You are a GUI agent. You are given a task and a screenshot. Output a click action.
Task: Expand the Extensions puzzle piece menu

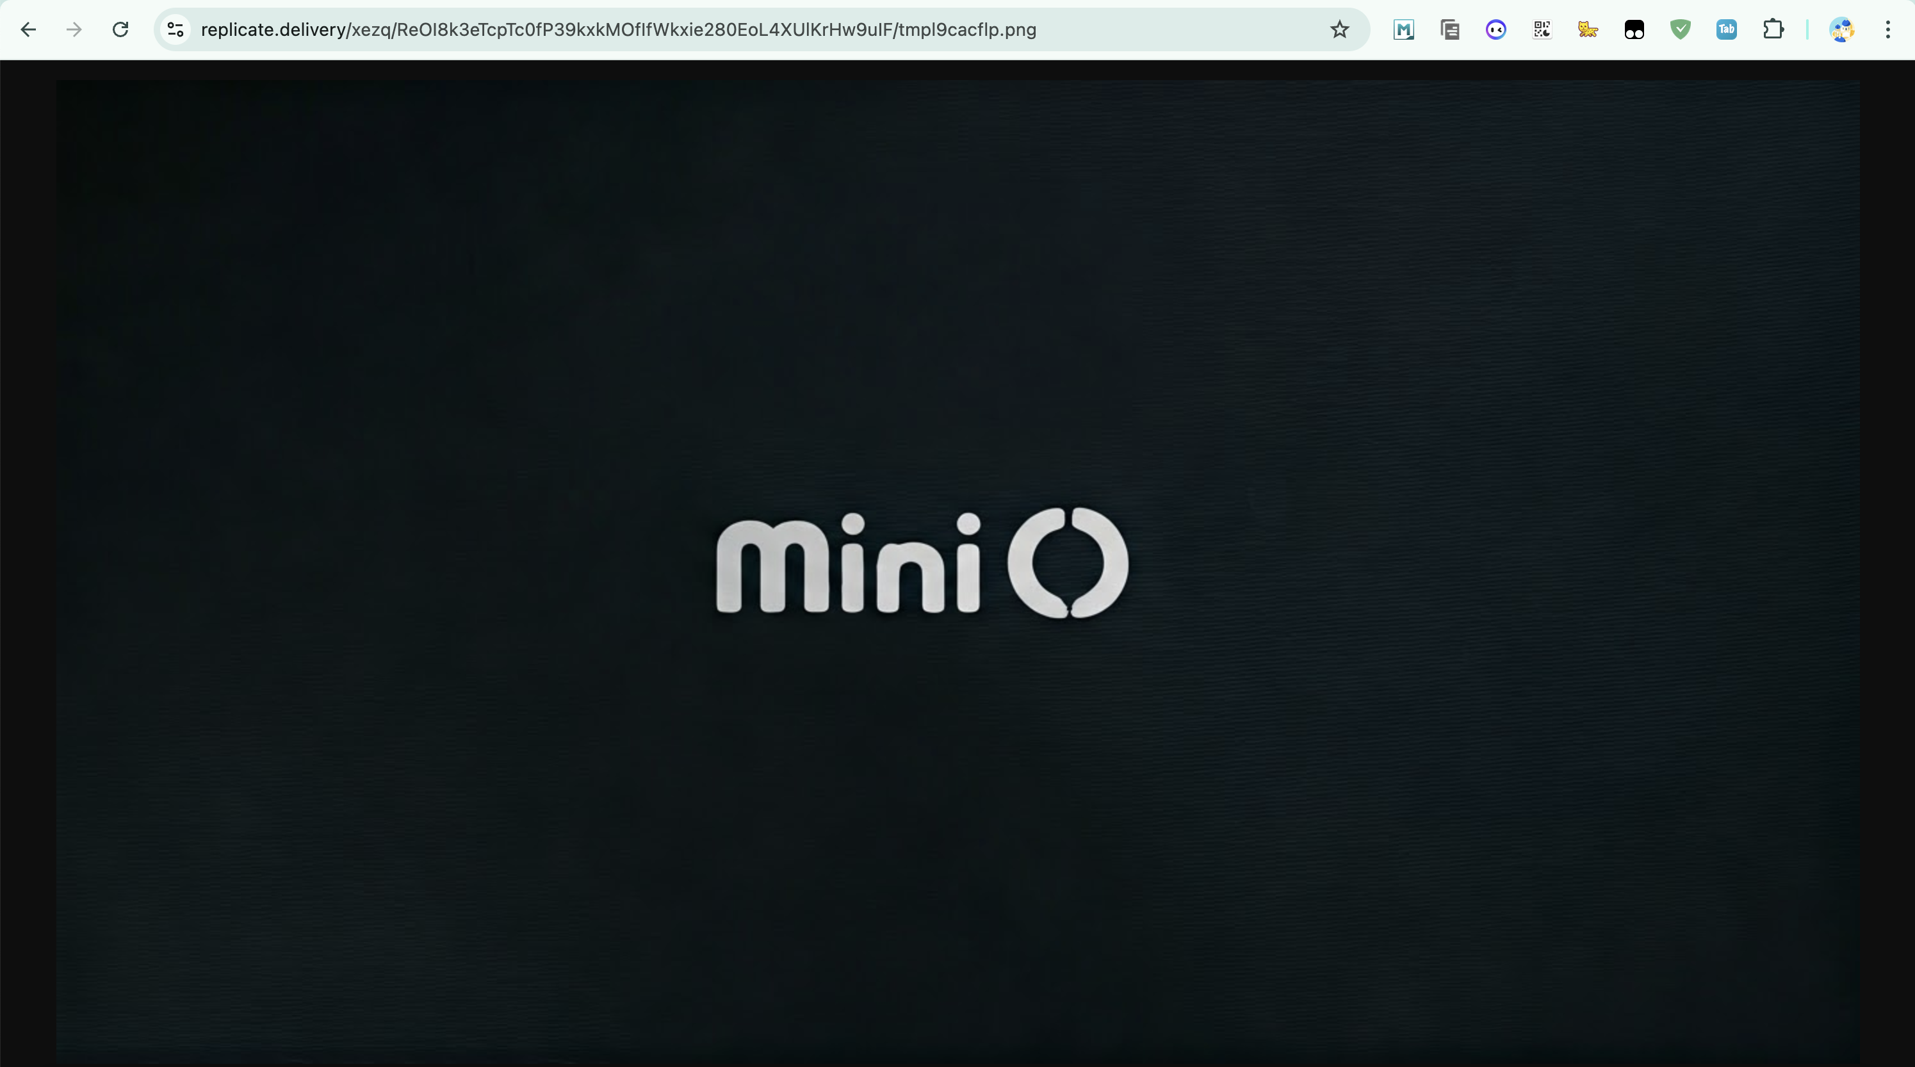1773,29
